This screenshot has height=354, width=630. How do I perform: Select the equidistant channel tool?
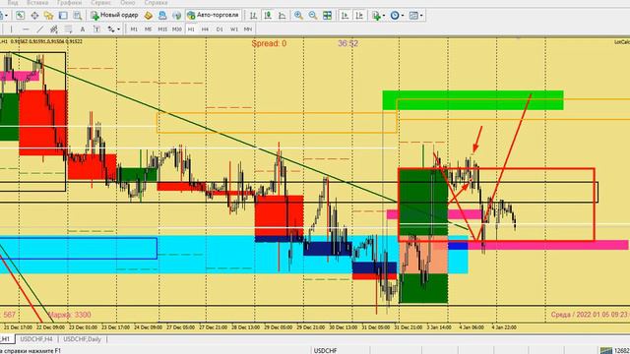click(x=53, y=29)
